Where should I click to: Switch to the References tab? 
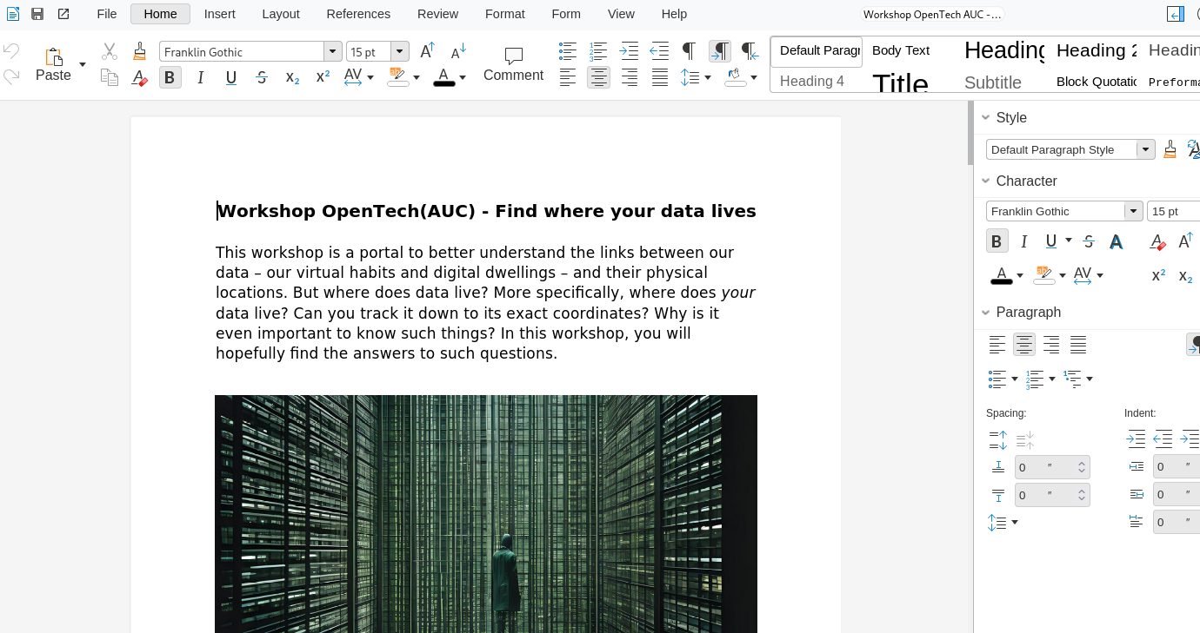tap(358, 14)
